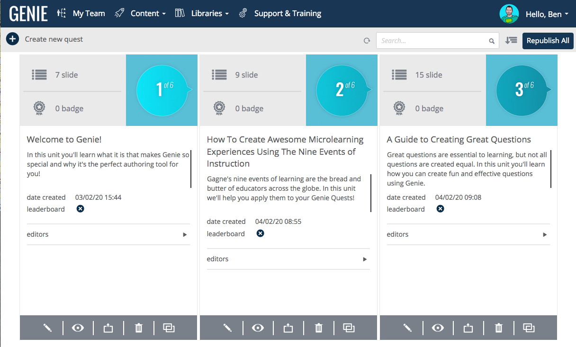
Task: Expand editors on Nine Events of Instruction card
Action: pos(365,259)
